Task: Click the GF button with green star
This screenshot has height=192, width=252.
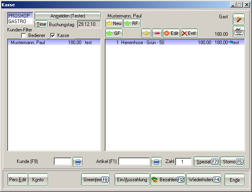Action: tap(114, 34)
